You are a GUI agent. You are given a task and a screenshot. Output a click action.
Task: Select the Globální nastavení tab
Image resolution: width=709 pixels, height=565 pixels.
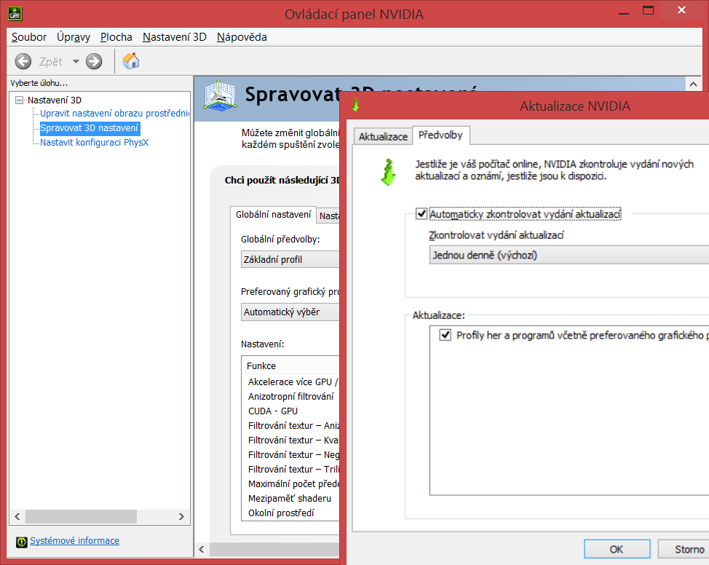[x=274, y=214]
